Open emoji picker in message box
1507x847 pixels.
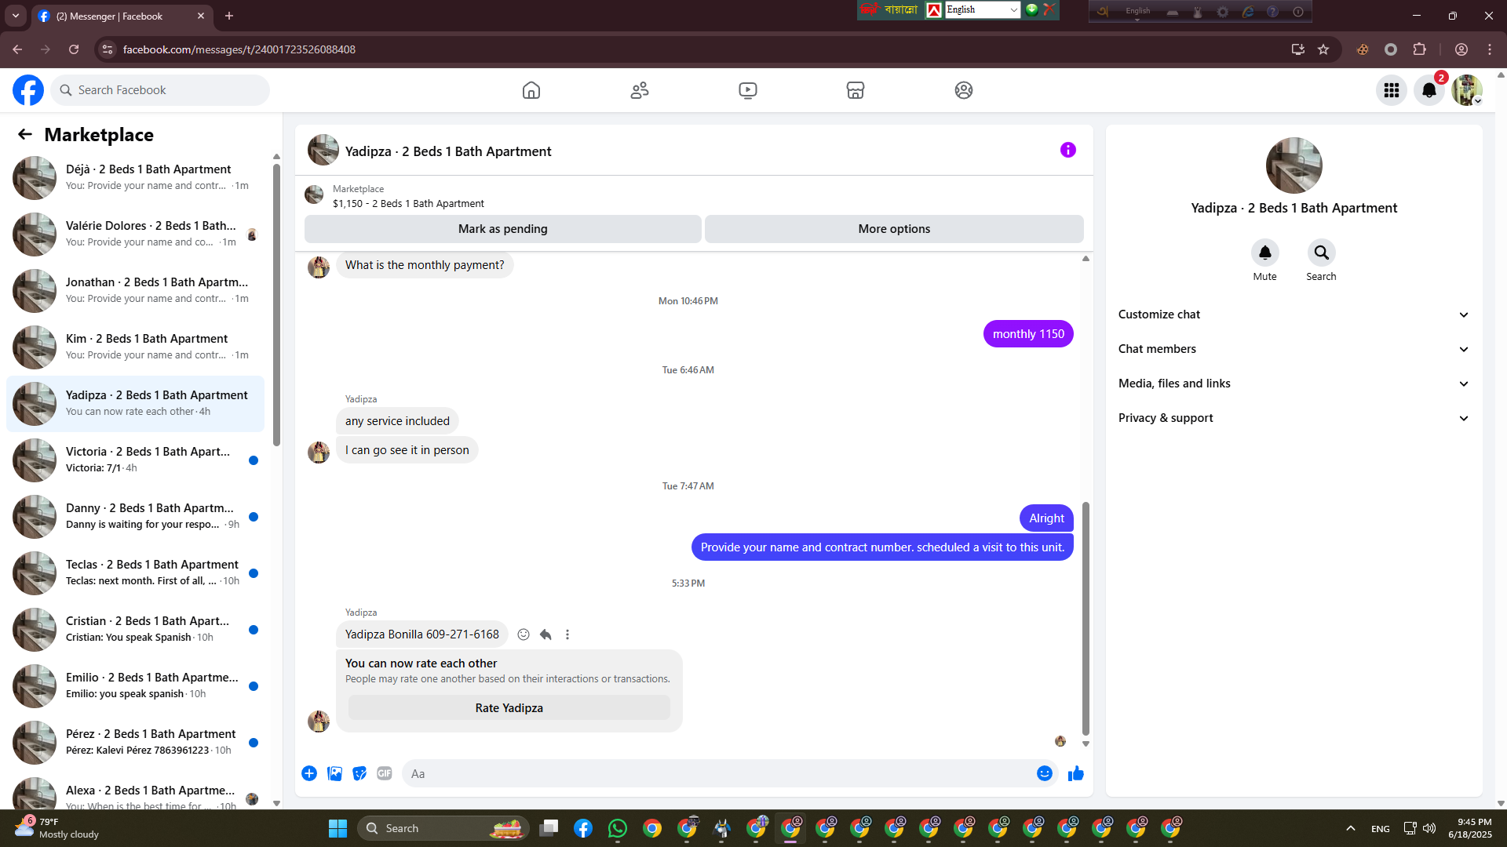[x=1045, y=773]
